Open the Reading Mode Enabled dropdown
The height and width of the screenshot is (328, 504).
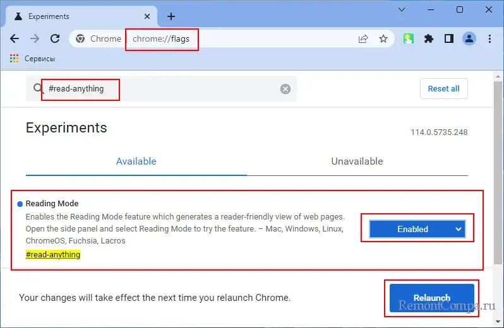pyautogui.click(x=417, y=229)
